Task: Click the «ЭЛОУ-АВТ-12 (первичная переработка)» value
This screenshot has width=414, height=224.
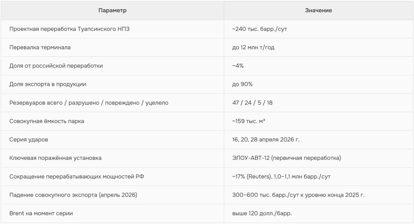Action: tap(286, 158)
